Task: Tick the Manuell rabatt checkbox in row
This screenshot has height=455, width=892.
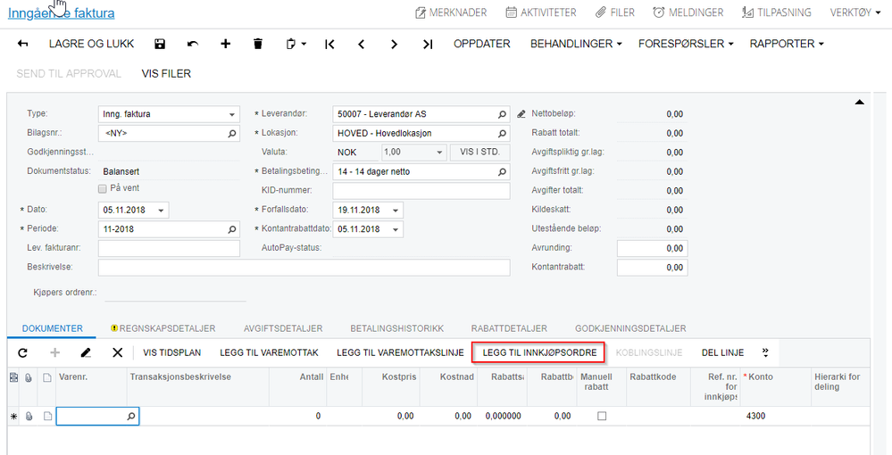Action: click(602, 416)
